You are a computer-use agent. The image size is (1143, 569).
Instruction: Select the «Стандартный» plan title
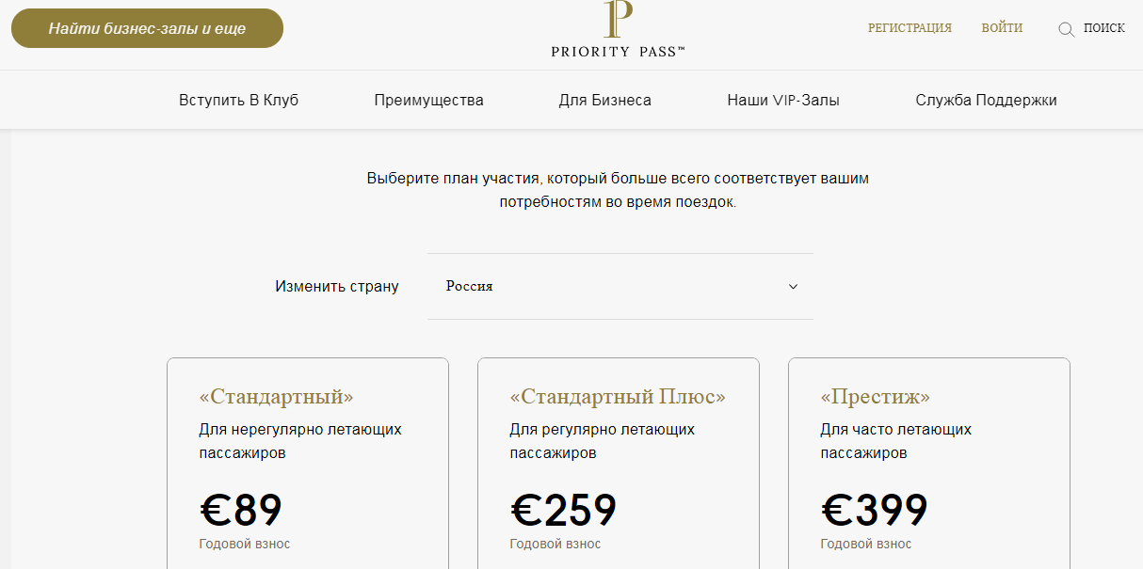276,397
